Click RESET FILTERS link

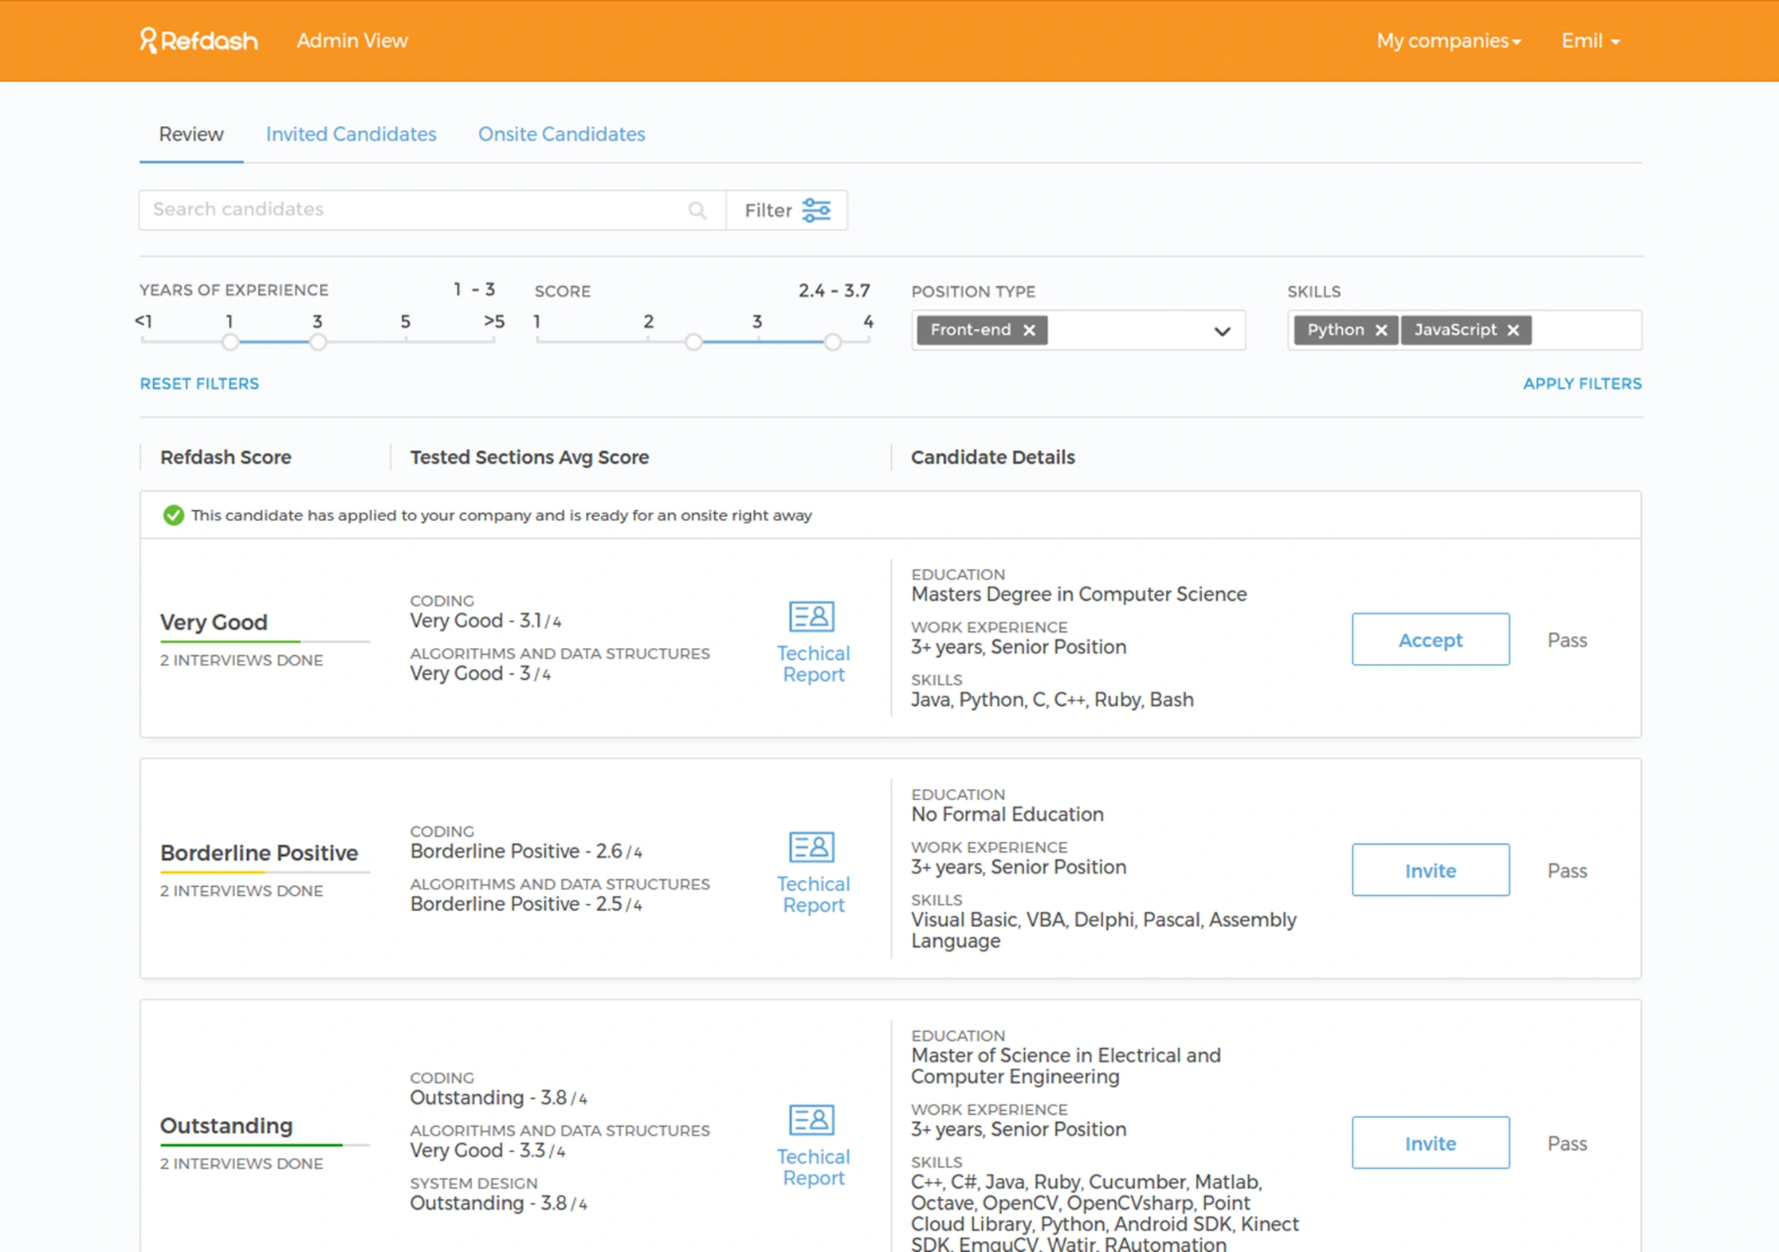(x=199, y=383)
